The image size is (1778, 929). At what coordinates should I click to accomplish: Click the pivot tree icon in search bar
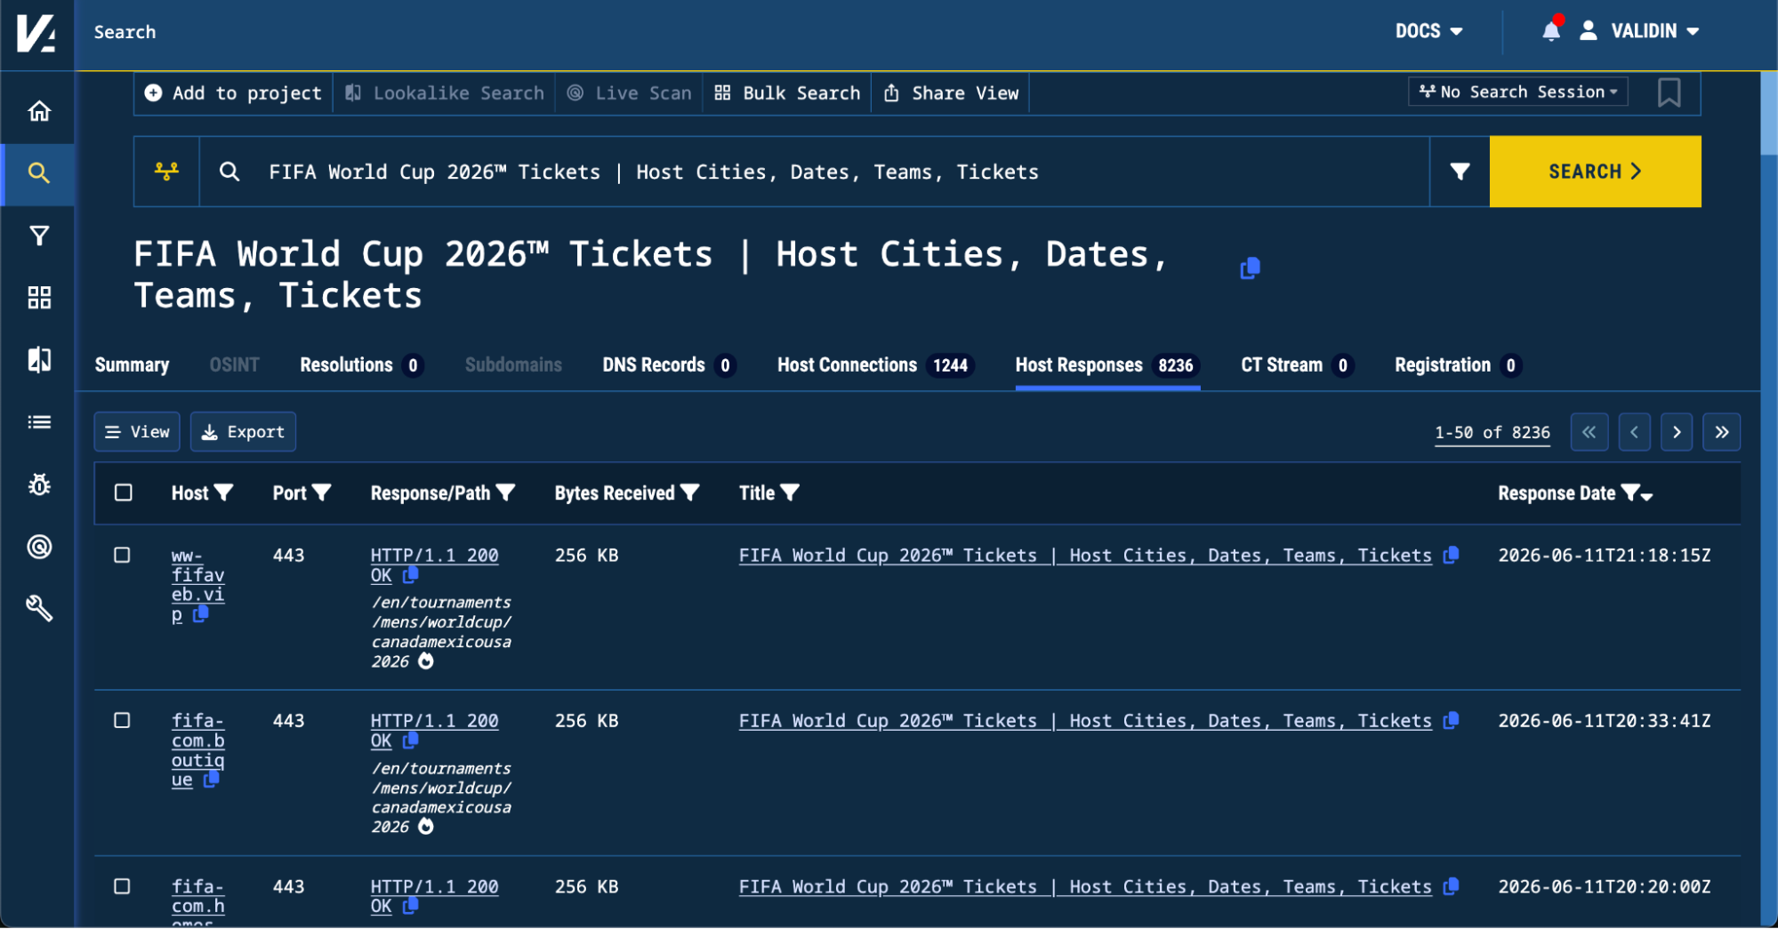[x=166, y=172]
